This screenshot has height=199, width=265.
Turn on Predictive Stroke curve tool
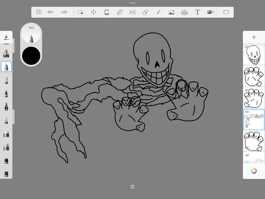pos(158,12)
